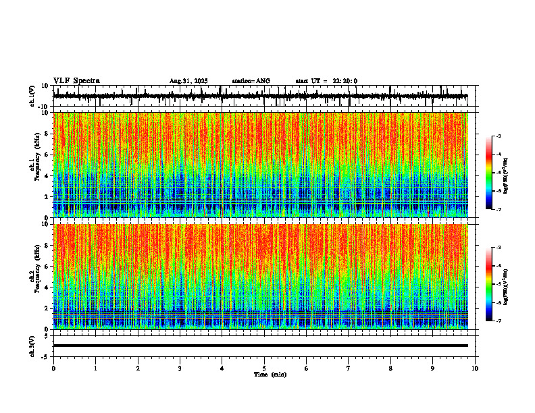
Task: Click the thick black ch.3 trace line
Action: 260,346
